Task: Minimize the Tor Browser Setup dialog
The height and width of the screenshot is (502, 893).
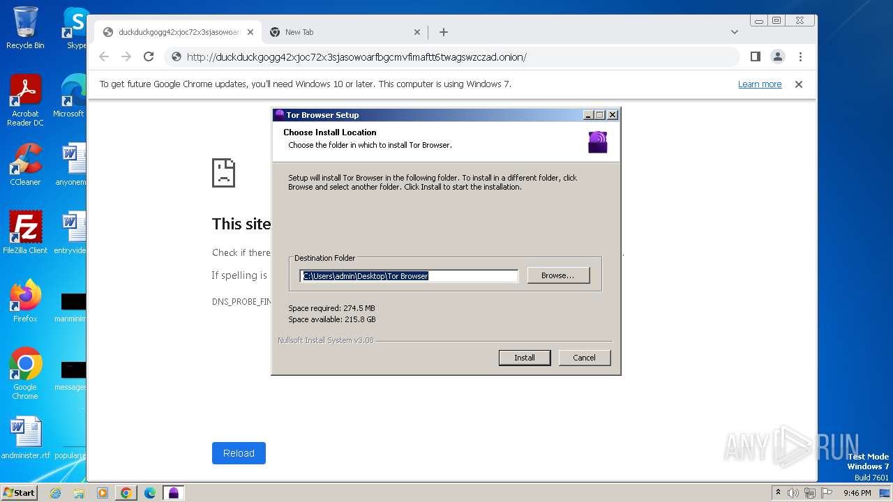Action: pos(588,115)
